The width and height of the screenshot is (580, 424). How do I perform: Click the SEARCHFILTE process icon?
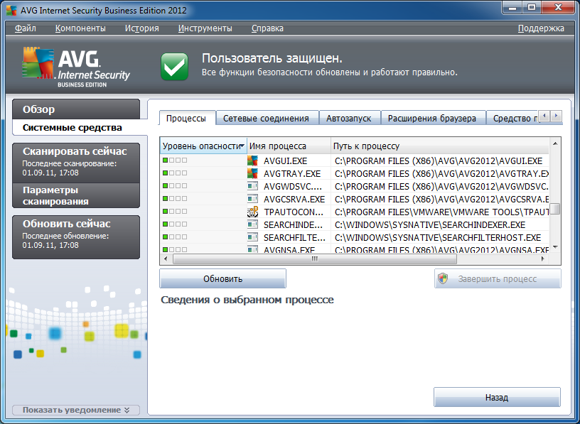[x=252, y=237]
